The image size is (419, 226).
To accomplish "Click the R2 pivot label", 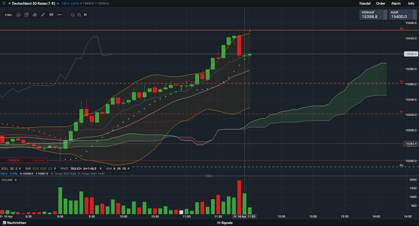I will pos(401,82).
